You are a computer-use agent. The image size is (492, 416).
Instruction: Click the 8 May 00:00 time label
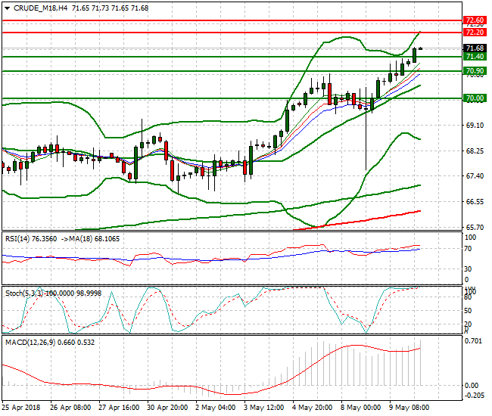pos(360,408)
